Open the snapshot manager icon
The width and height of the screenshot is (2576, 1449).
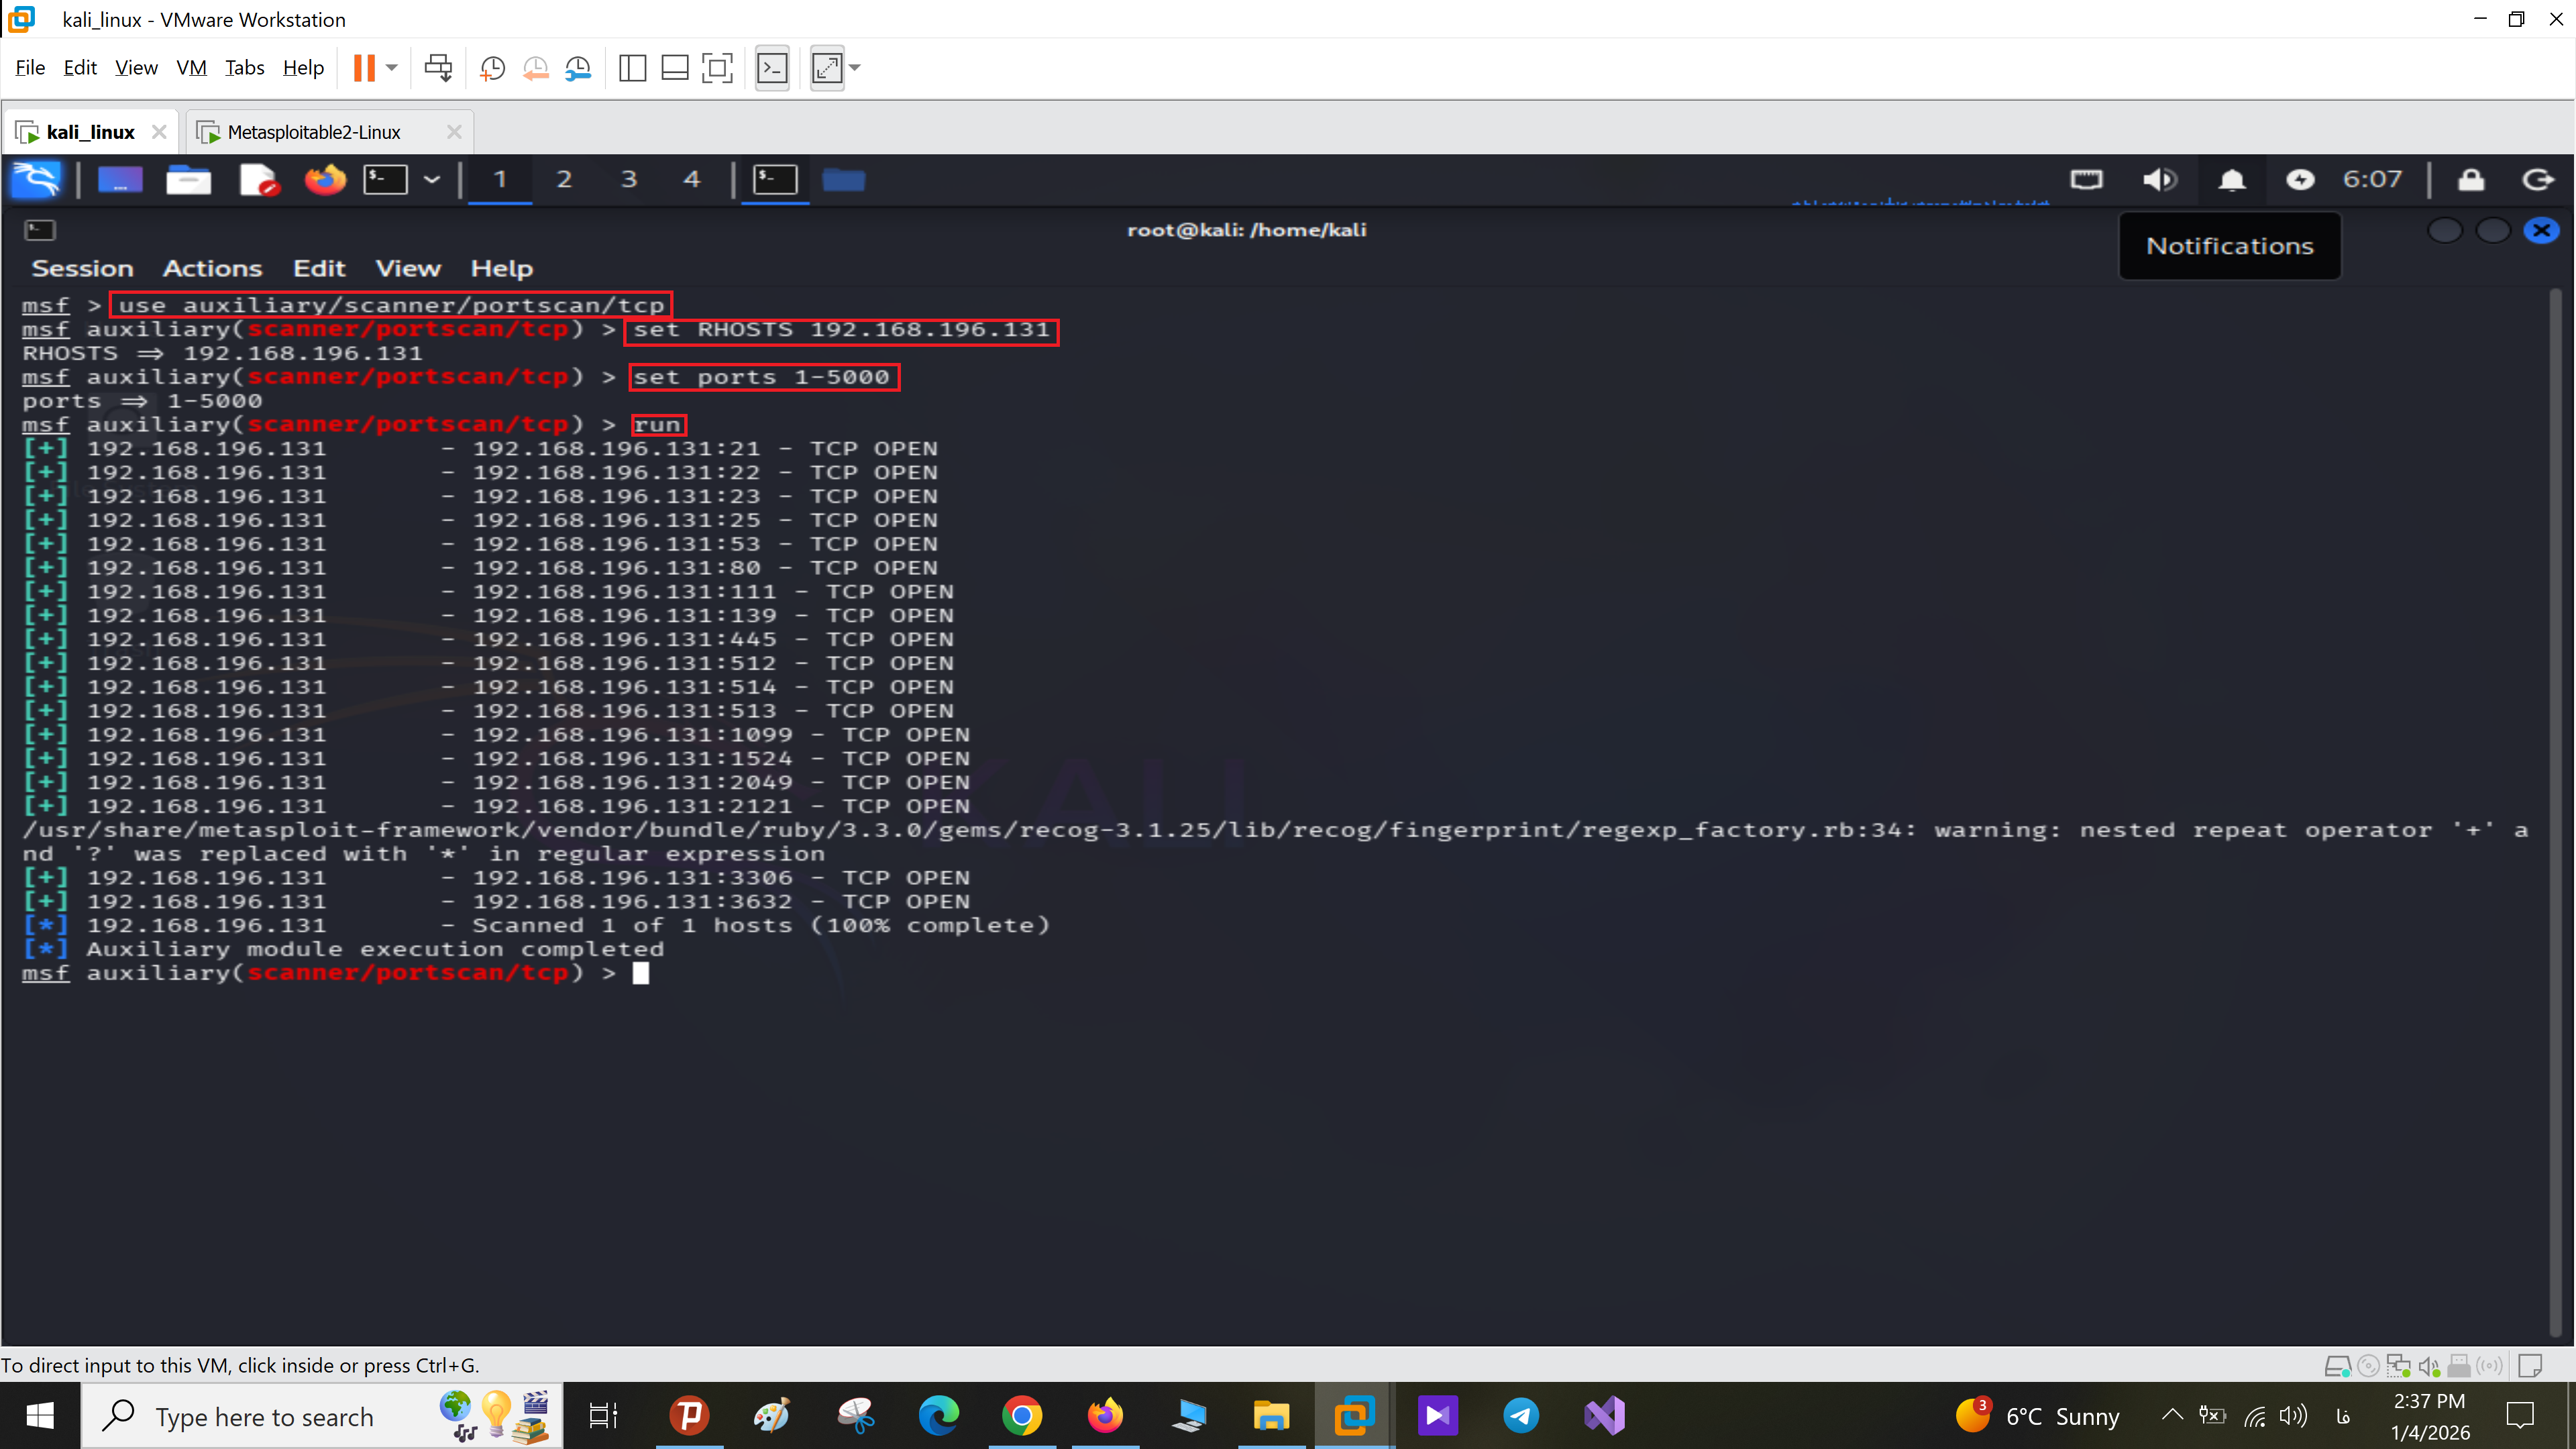click(578, 68)
